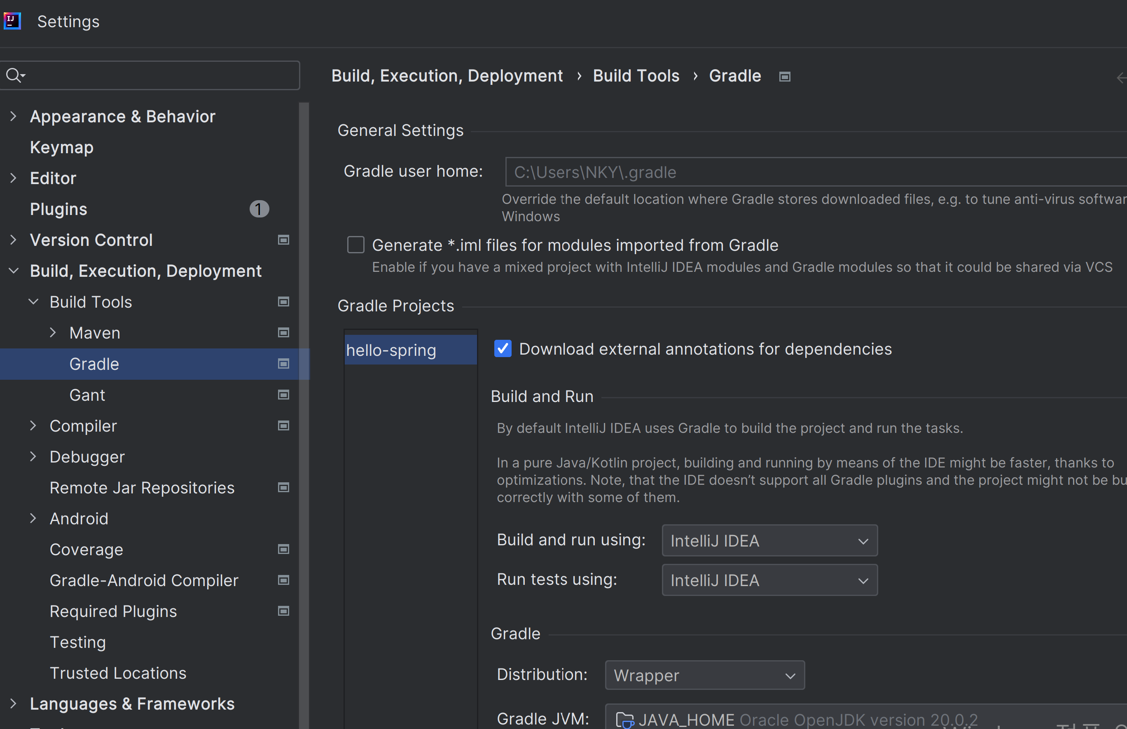1127x729 pixels.
Task: Open Coverage settings
Action: click(x=86, y=549)
